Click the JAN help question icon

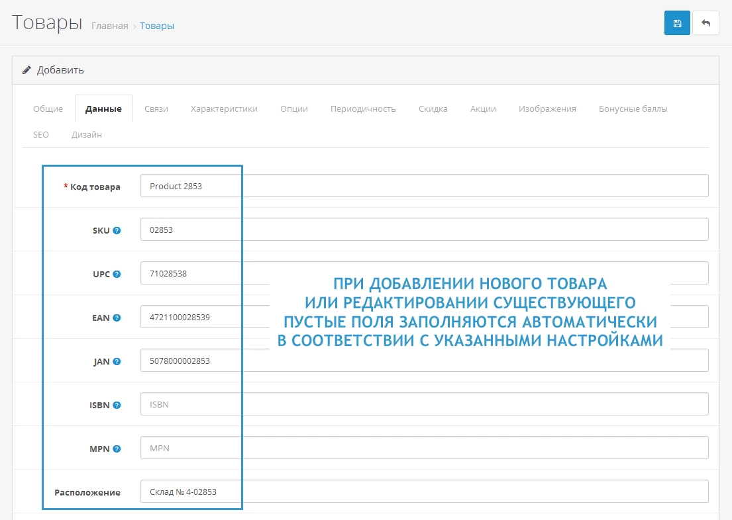117,361
